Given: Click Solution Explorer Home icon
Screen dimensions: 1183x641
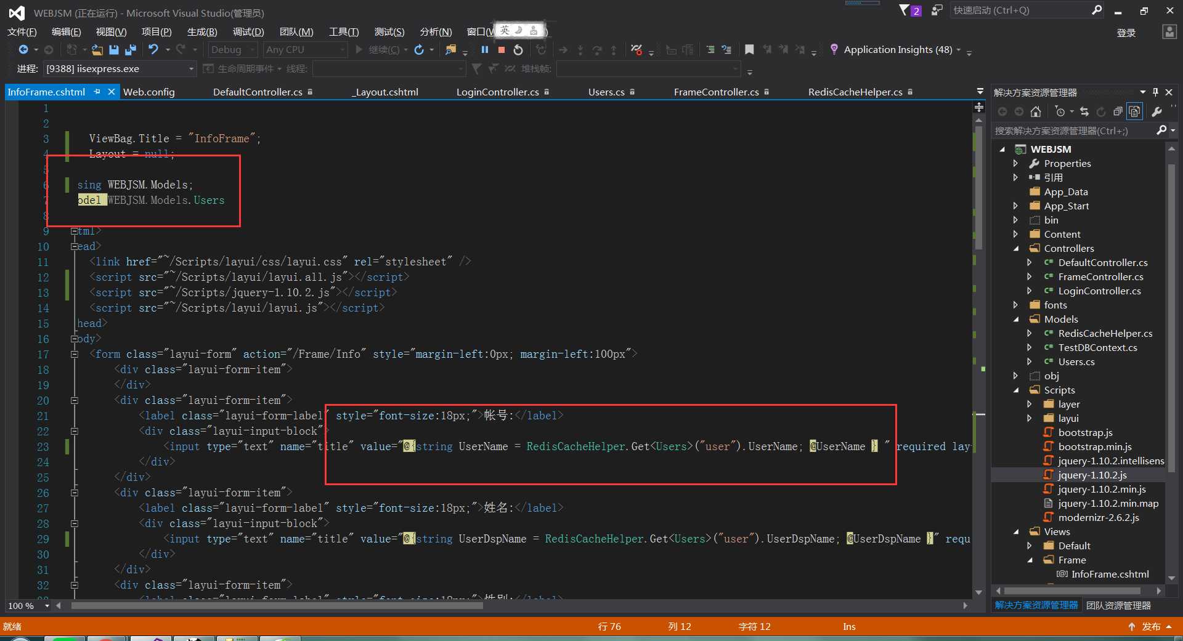Looking at the screenshot, I should (x=1036, y=111).
